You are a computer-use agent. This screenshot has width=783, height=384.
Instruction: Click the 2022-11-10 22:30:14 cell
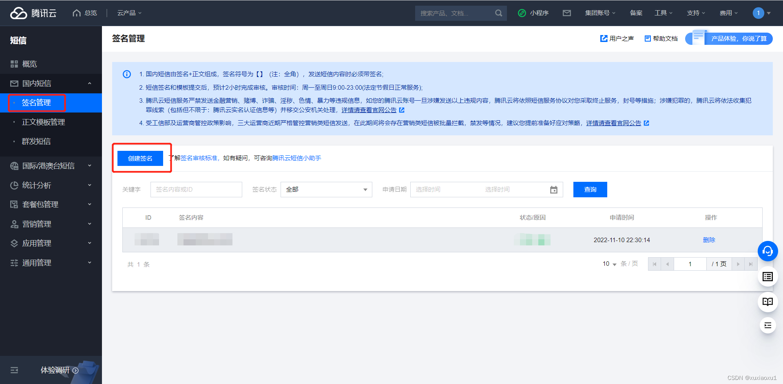click(622, 240)
